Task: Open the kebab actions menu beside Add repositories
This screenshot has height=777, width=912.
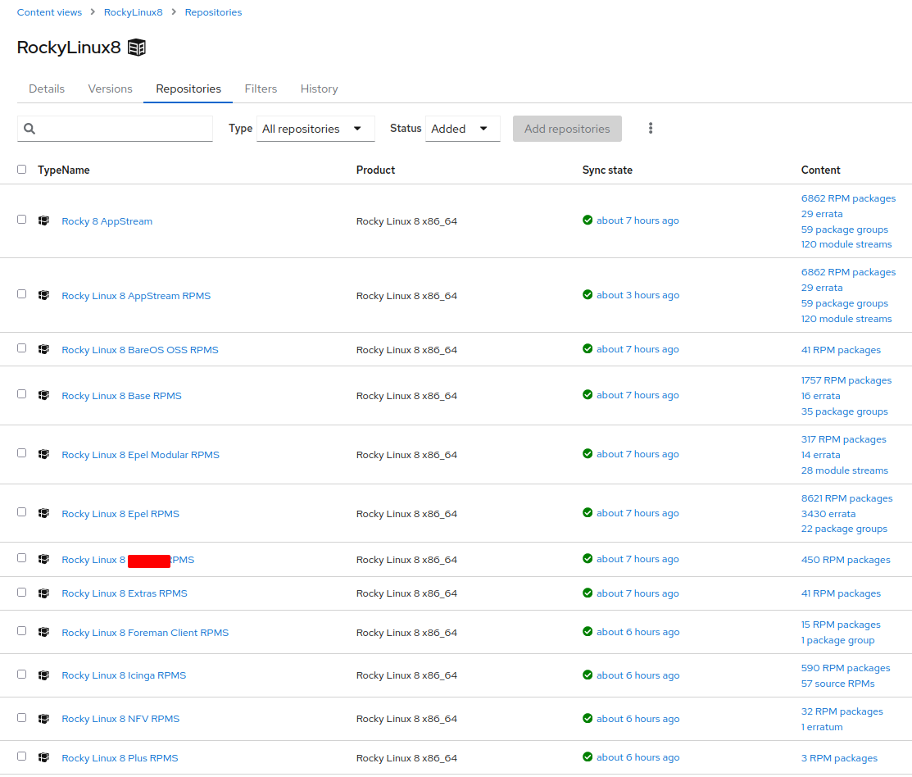Action: tap(651, 129)
